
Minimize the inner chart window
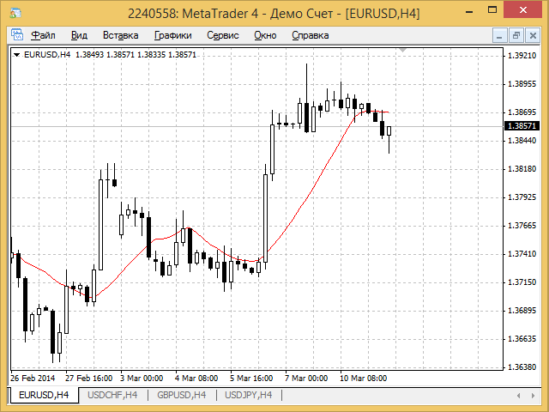[x=499, y=35]
